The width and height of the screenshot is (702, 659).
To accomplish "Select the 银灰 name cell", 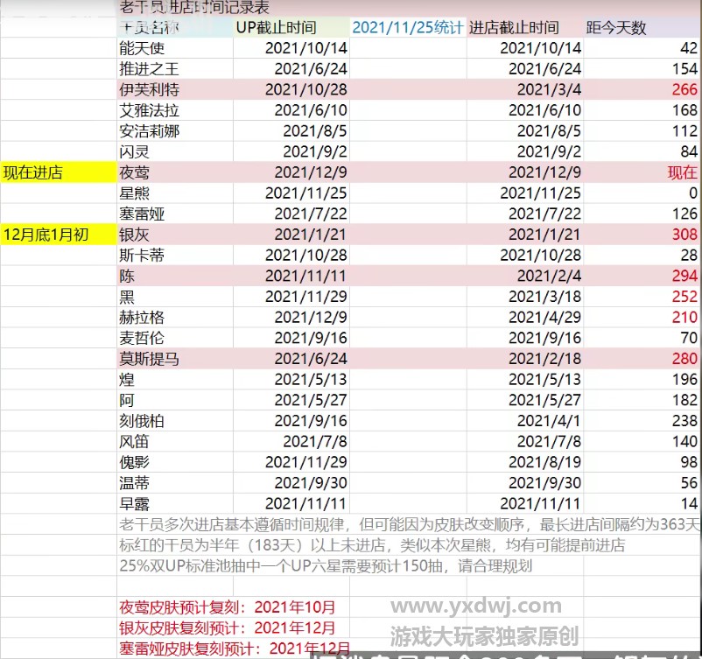I will pyautogui.click(x=134, y=235).
